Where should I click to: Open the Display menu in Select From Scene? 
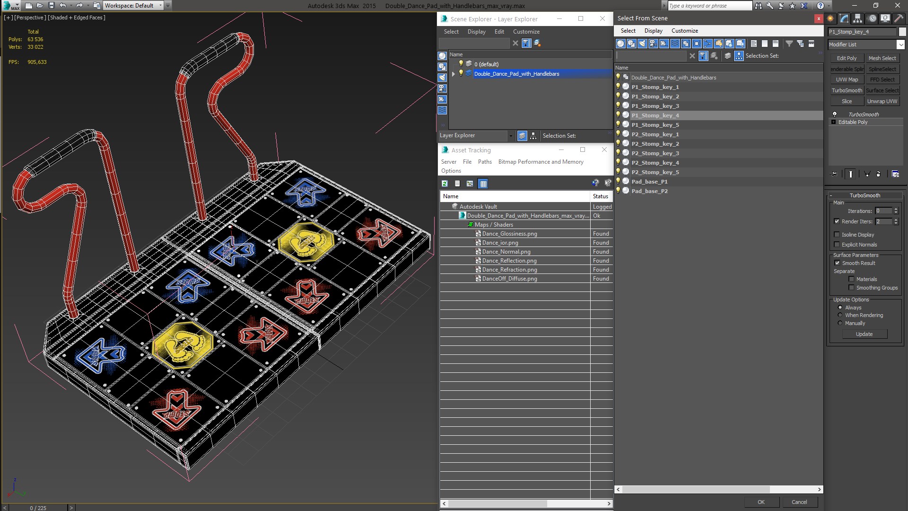click(653, 31)
